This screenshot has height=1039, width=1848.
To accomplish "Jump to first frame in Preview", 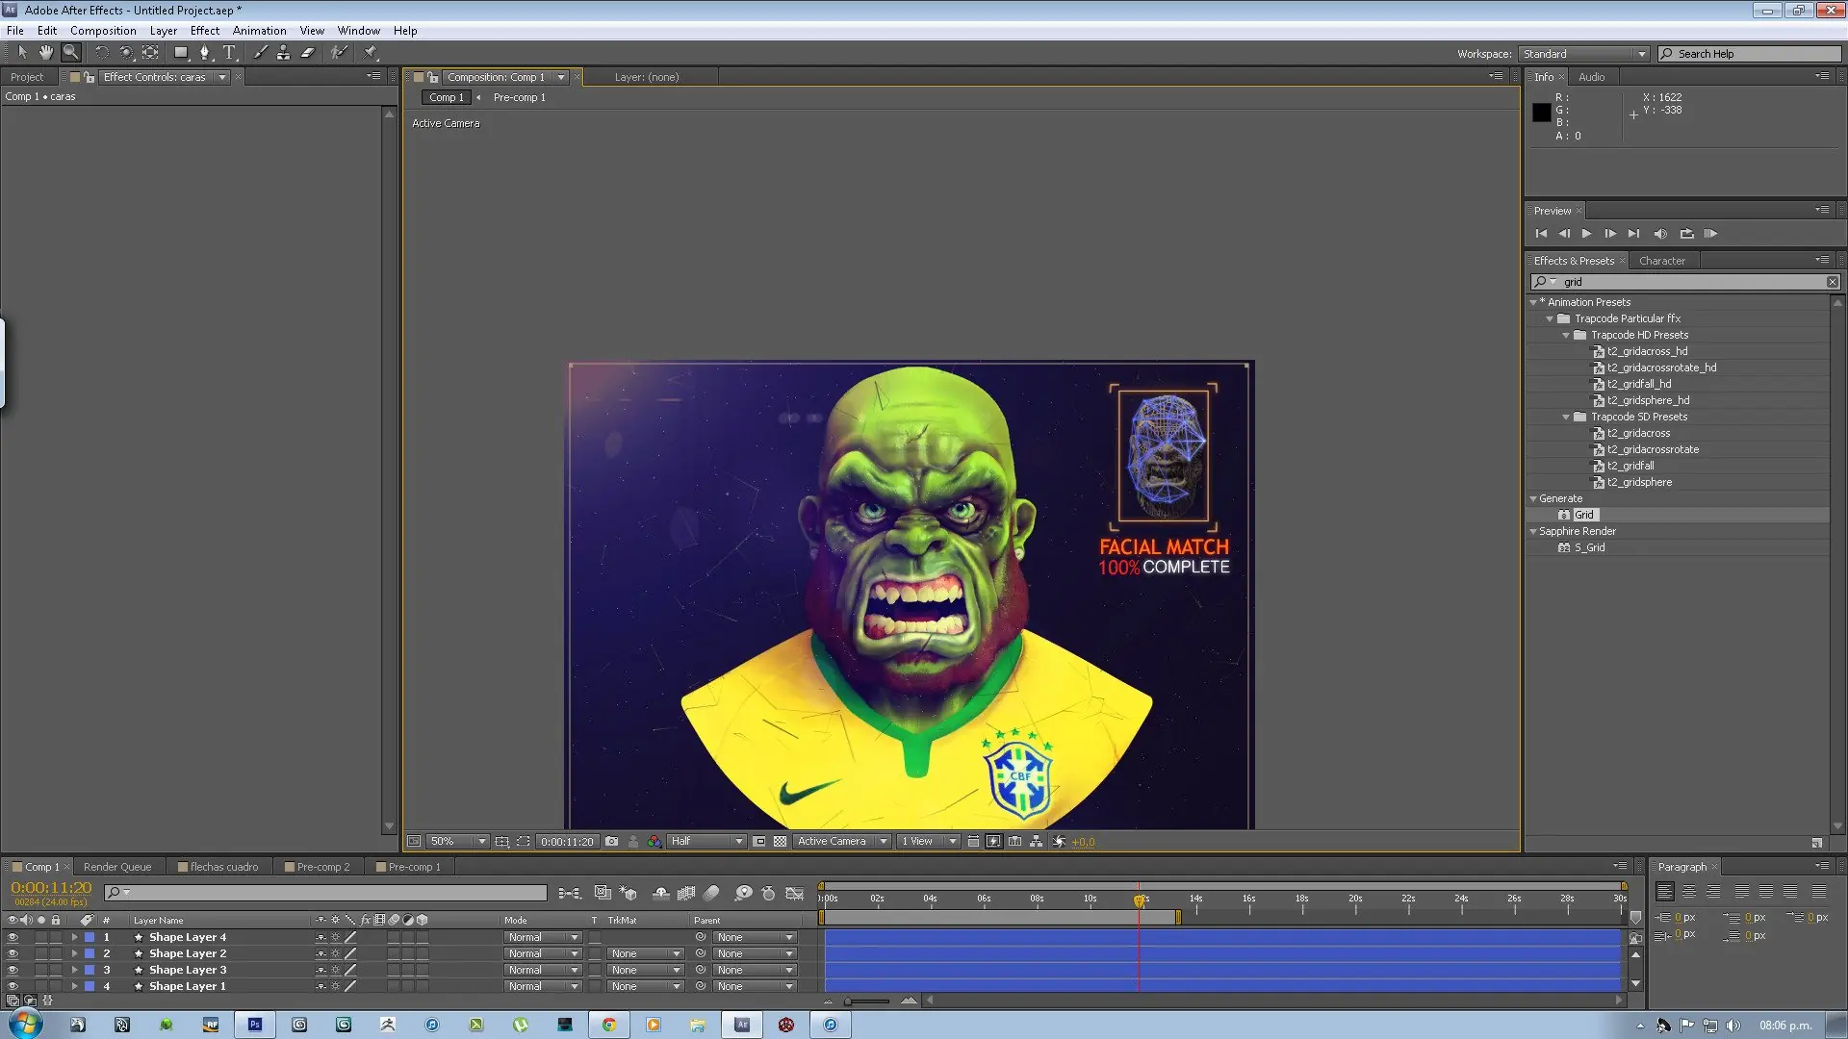I will [x=1541, y=234].
